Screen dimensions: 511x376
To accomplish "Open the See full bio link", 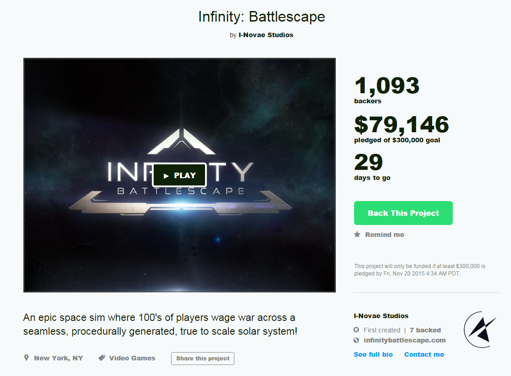I will pyautogui.click(x=373, y=354).
